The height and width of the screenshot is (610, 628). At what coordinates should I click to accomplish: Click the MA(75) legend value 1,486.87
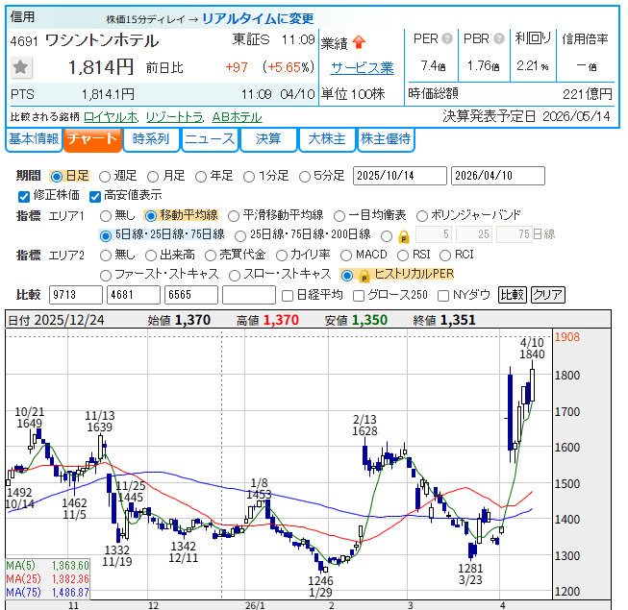pos(69,593)
